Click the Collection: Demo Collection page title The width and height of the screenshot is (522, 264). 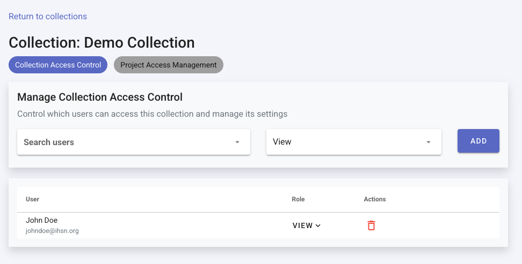(x=102, y=42)
